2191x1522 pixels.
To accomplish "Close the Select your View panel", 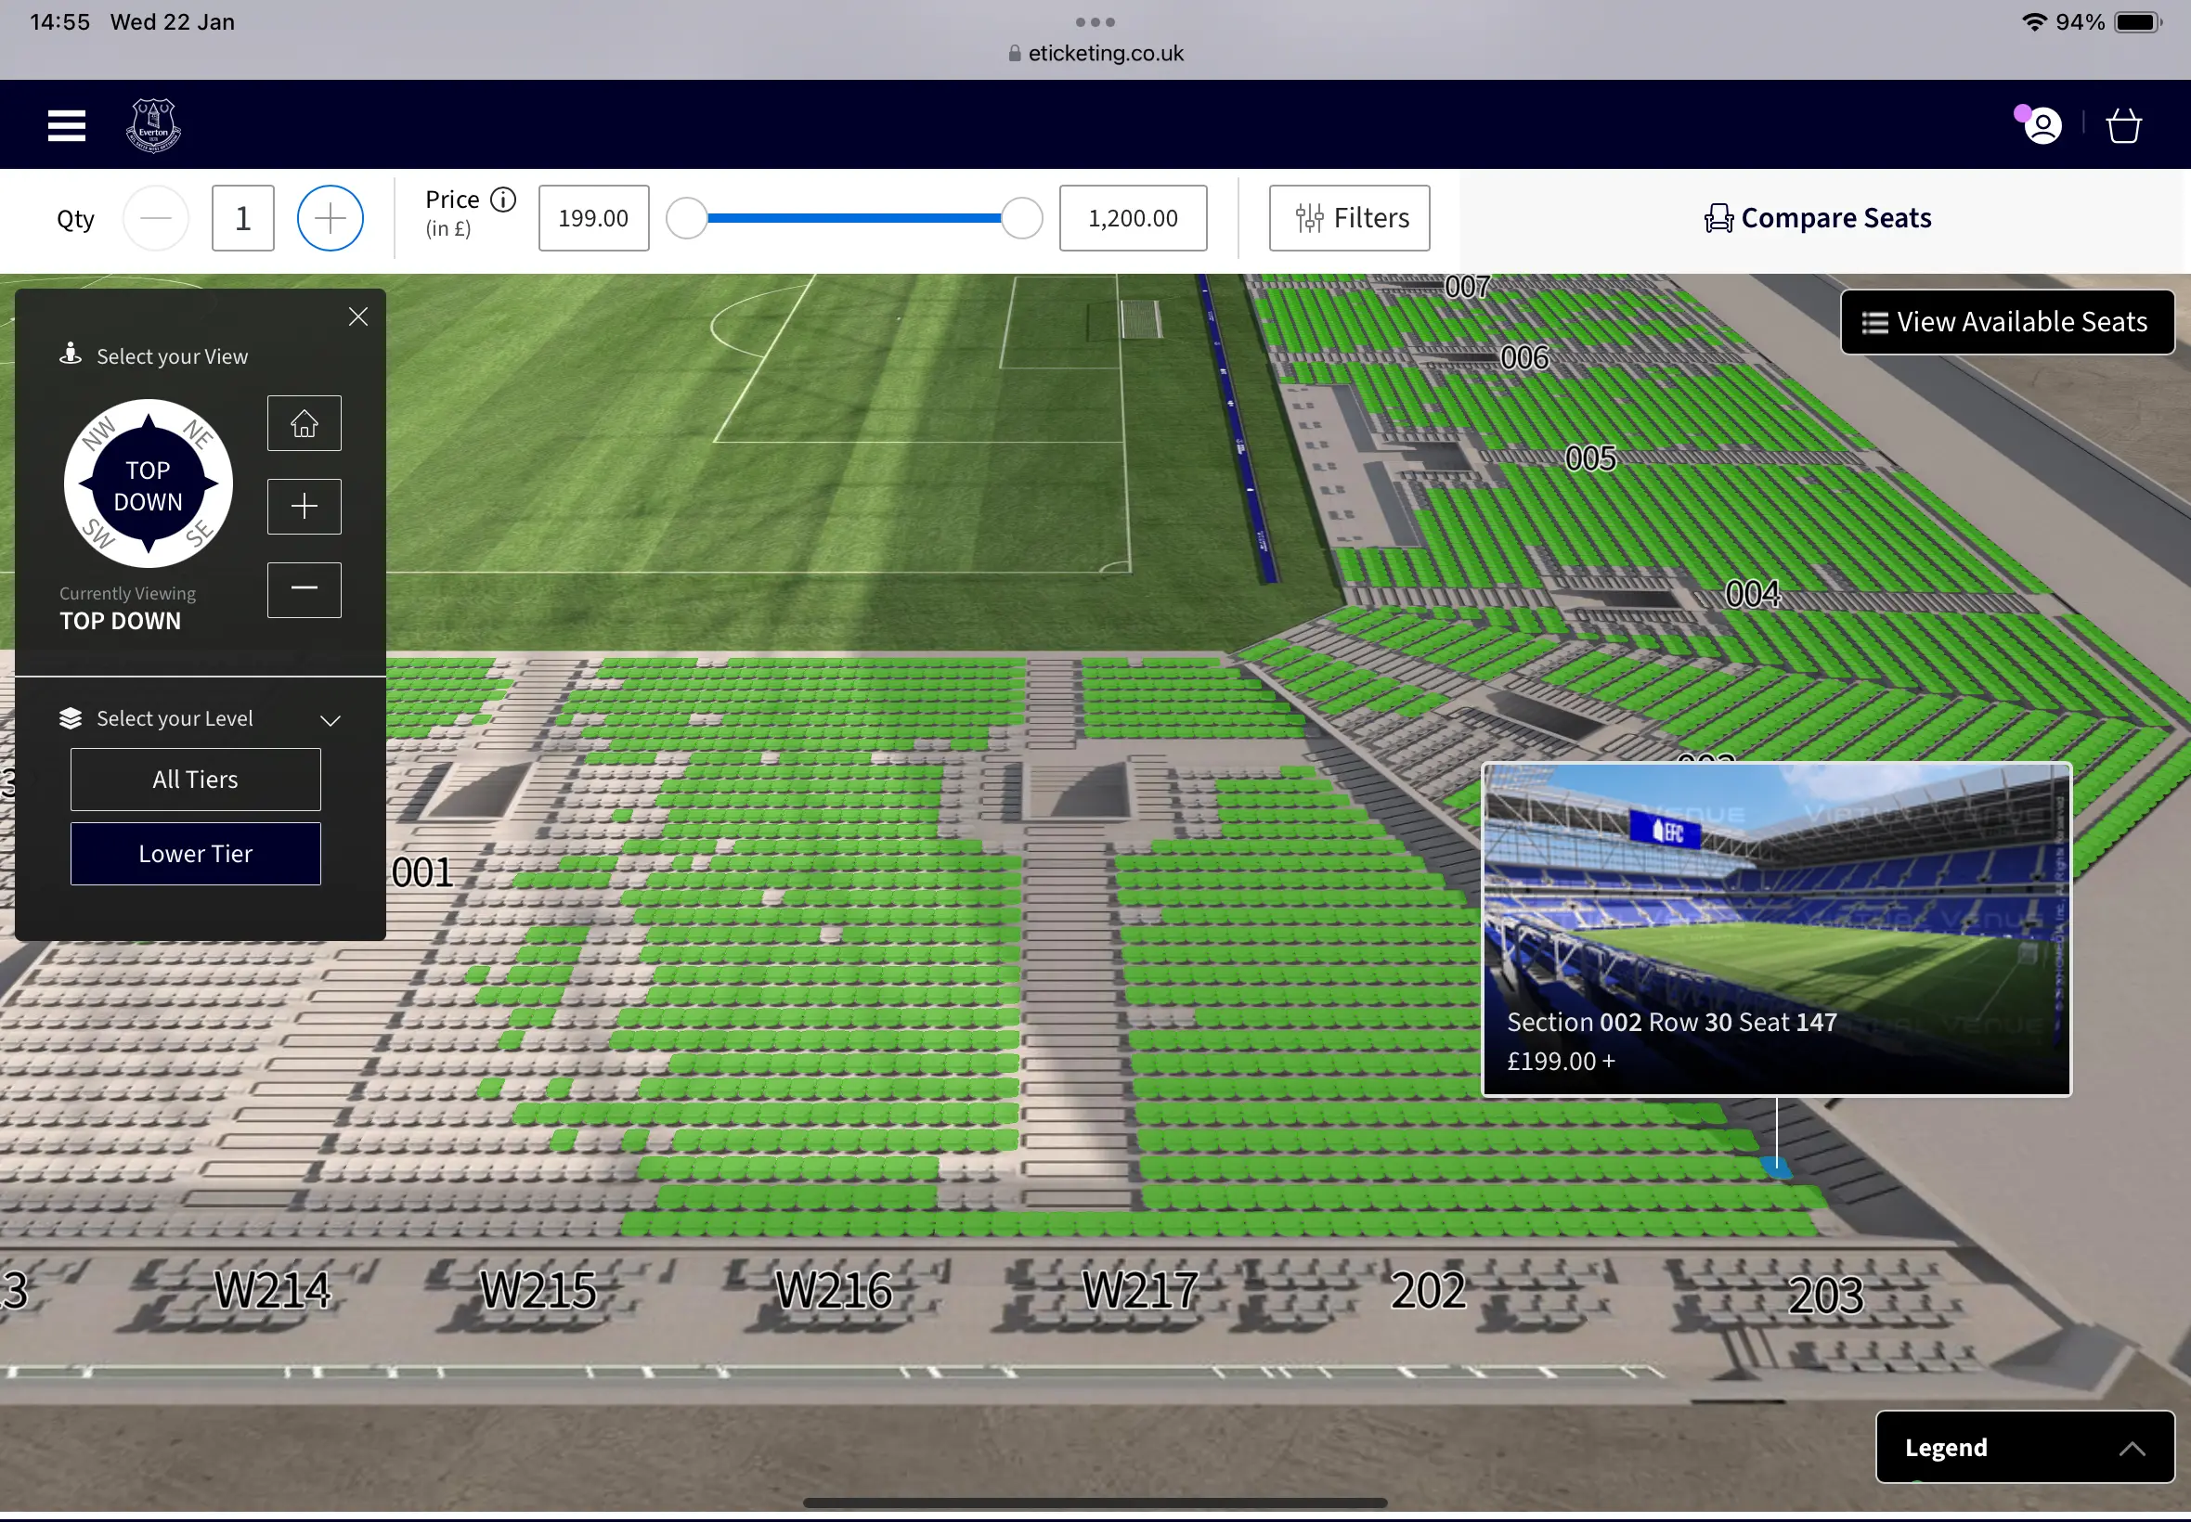I will pos(358,316).
